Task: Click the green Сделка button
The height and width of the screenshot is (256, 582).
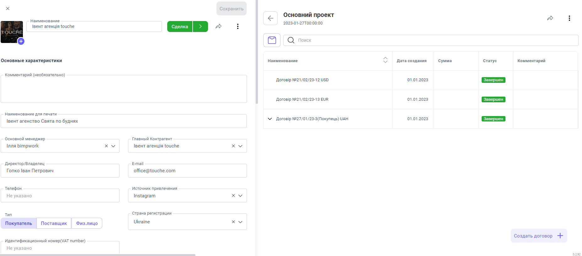Action: 180,27
